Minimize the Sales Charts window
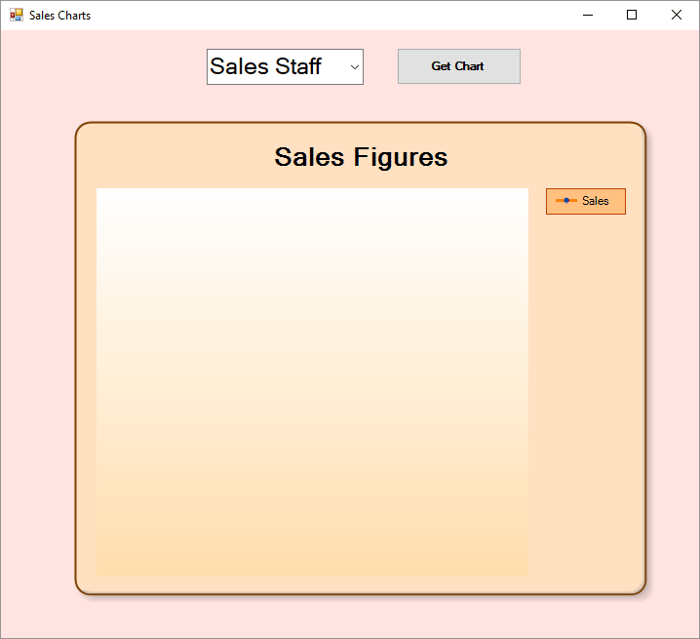 588,15
